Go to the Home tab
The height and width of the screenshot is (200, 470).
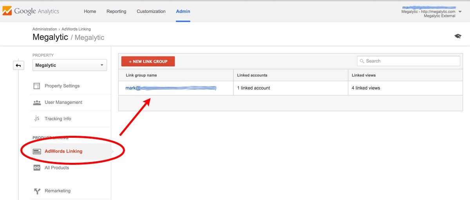pos(90,11)
